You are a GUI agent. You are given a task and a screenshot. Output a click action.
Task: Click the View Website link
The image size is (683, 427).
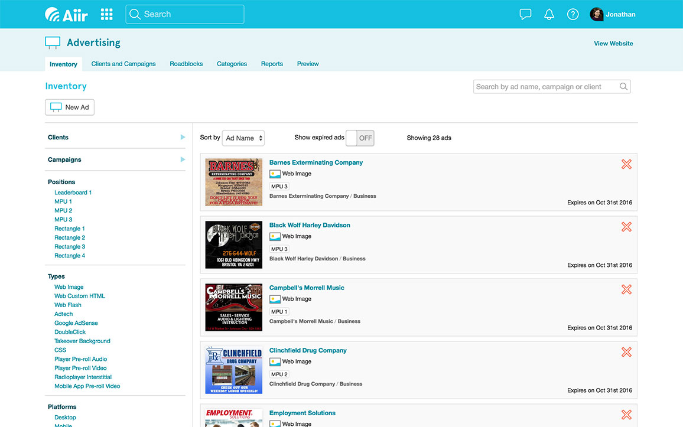pos(613,44)
